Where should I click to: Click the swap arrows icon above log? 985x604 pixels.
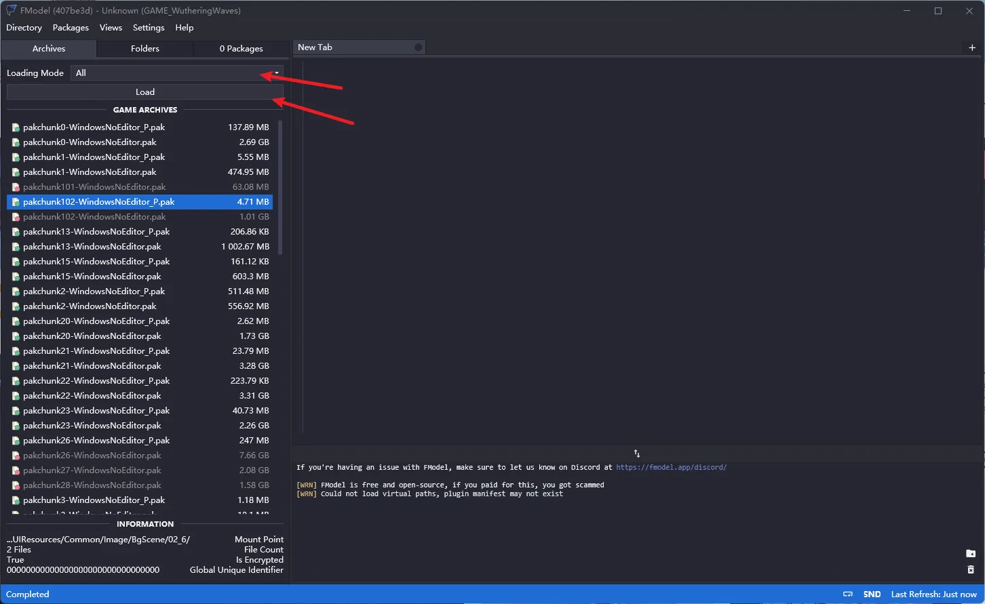637,454
